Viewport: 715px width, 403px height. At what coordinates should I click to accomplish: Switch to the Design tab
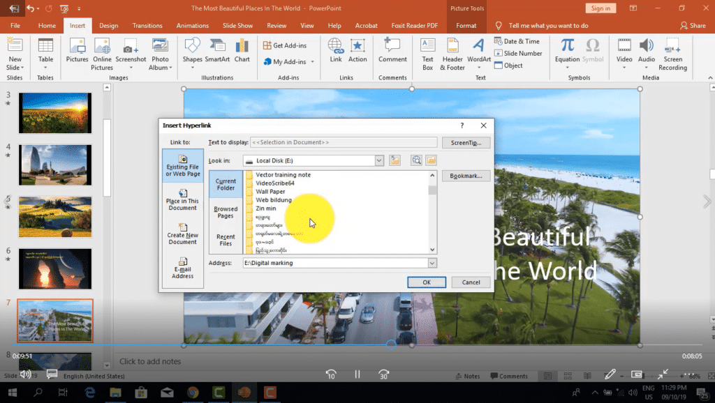click(108, 26)
